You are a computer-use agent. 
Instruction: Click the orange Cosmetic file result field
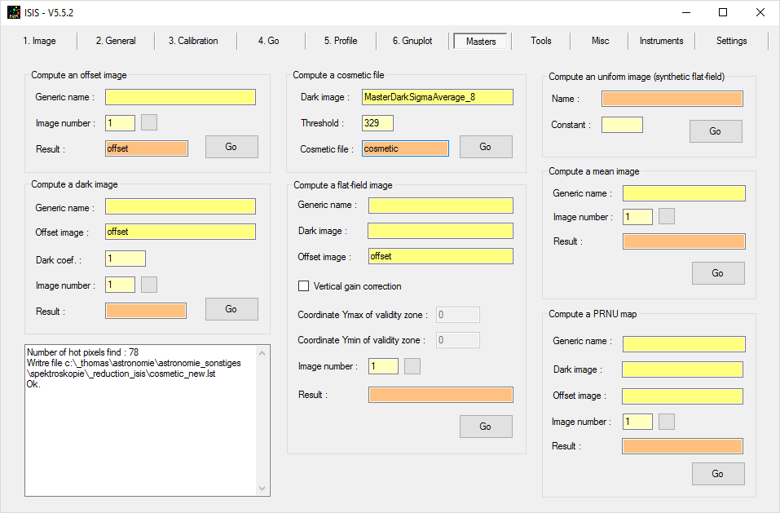point(405,148)
